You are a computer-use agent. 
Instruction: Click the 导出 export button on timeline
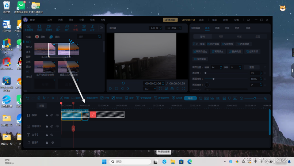click(x=190, y=98)
